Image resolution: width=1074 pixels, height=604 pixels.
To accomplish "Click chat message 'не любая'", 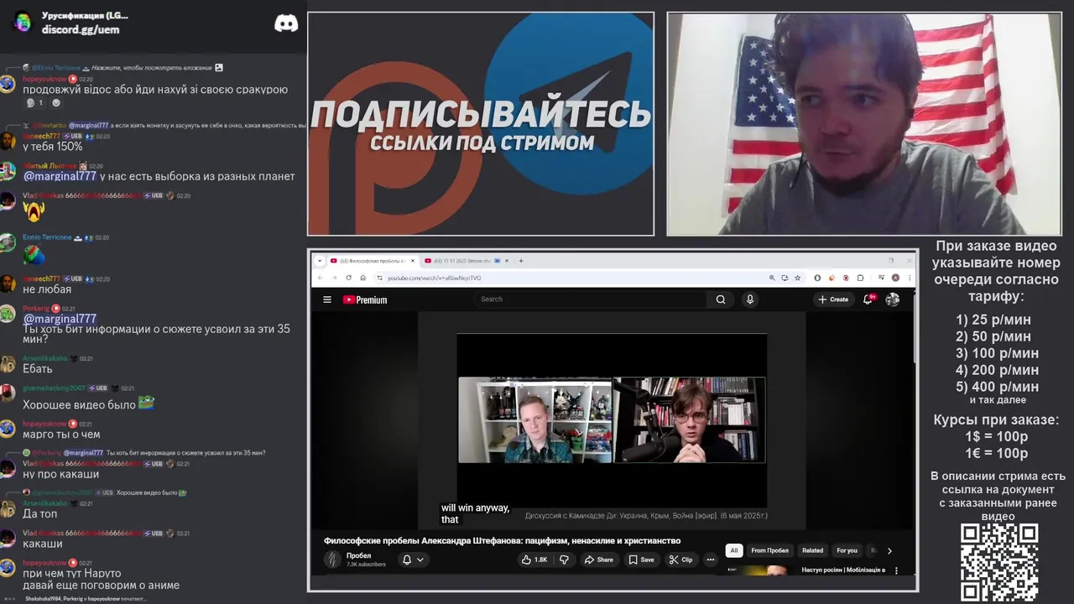I will (47, 289).
